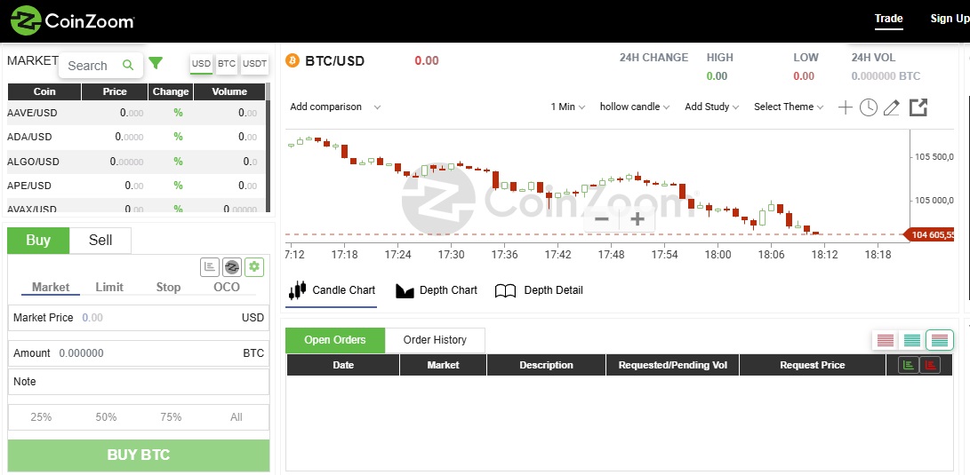Sort markets by Volume column
Viewport: 970px width, 475px height.
pos(229,91)
